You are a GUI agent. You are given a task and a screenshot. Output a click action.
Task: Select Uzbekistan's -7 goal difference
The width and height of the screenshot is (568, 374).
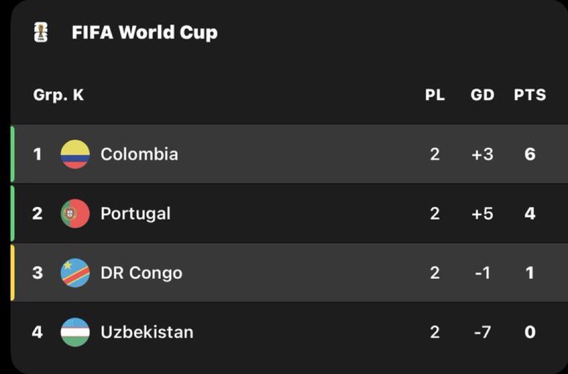click(x=482, y=333)
